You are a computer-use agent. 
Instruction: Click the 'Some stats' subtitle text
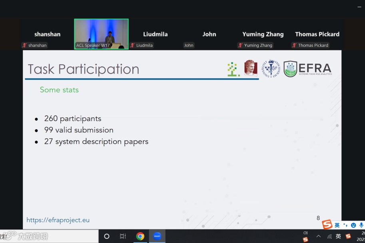tap(59, 90)
